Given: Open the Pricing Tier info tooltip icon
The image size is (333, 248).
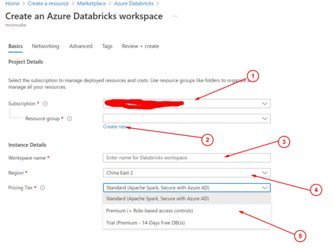Looking at the screenshot, I should click(42, 188).
